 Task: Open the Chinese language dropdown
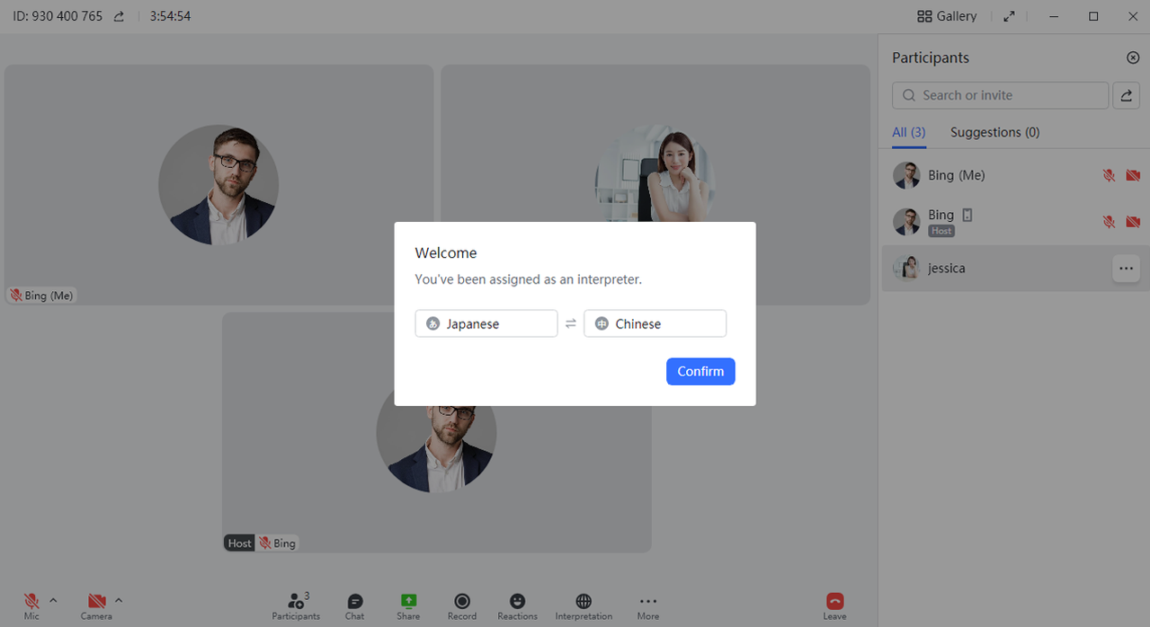(655, 323)
